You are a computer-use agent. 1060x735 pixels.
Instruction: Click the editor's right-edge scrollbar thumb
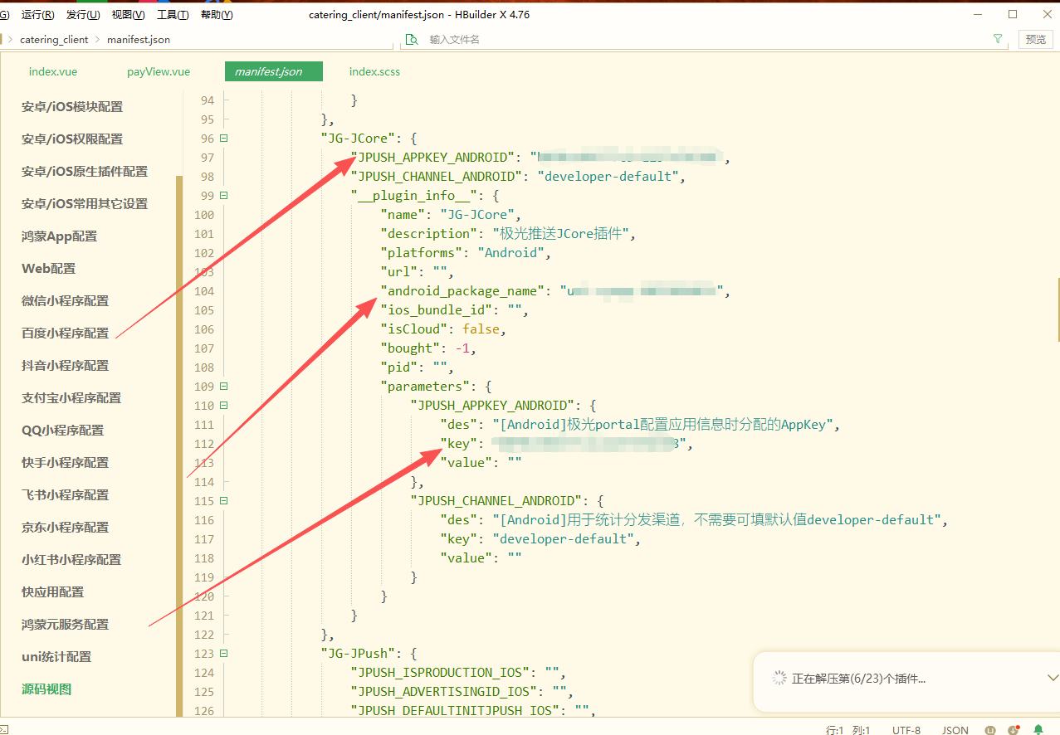tap(1058, 309)
